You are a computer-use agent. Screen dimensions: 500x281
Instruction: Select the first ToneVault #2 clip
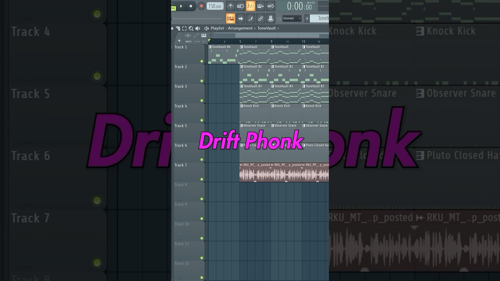tap(255, 74)
